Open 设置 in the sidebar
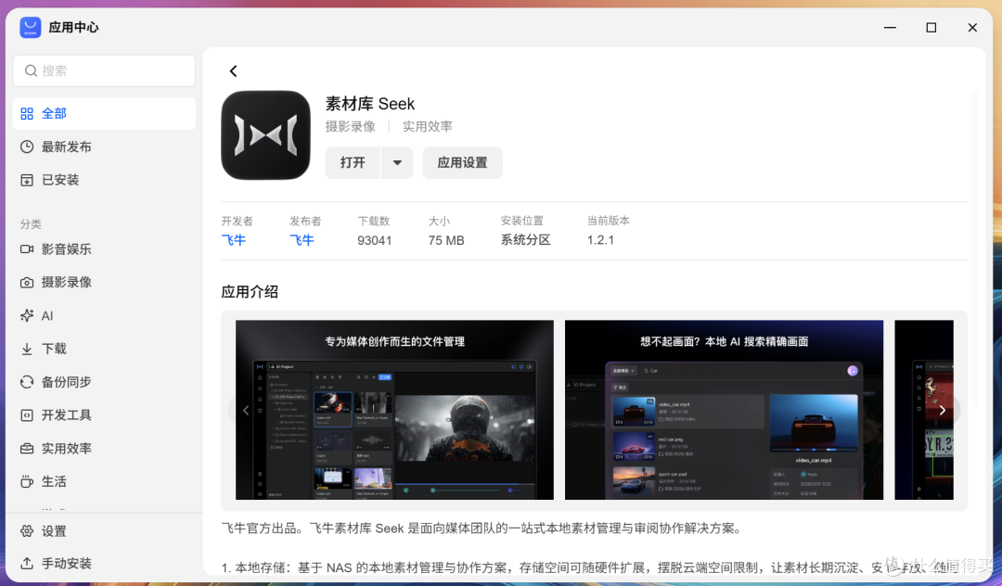Screen dimensions: 1002x586 [104, 531]
